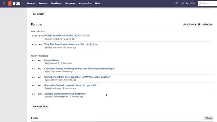Click General tag under Gondolier Card thread

(48, 88)
